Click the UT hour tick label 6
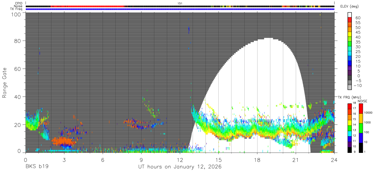 [103, 160]
